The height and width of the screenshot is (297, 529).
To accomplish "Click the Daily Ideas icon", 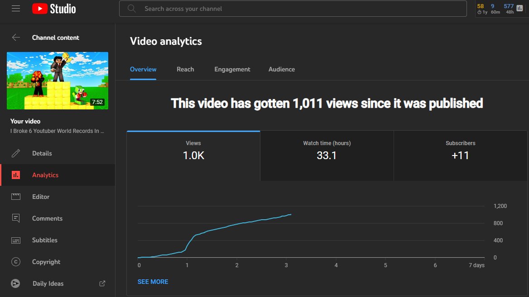I will (x=15, y=283).
